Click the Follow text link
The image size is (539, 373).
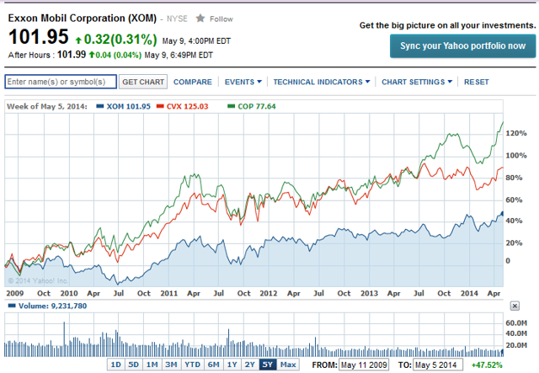tap(221, 19)
